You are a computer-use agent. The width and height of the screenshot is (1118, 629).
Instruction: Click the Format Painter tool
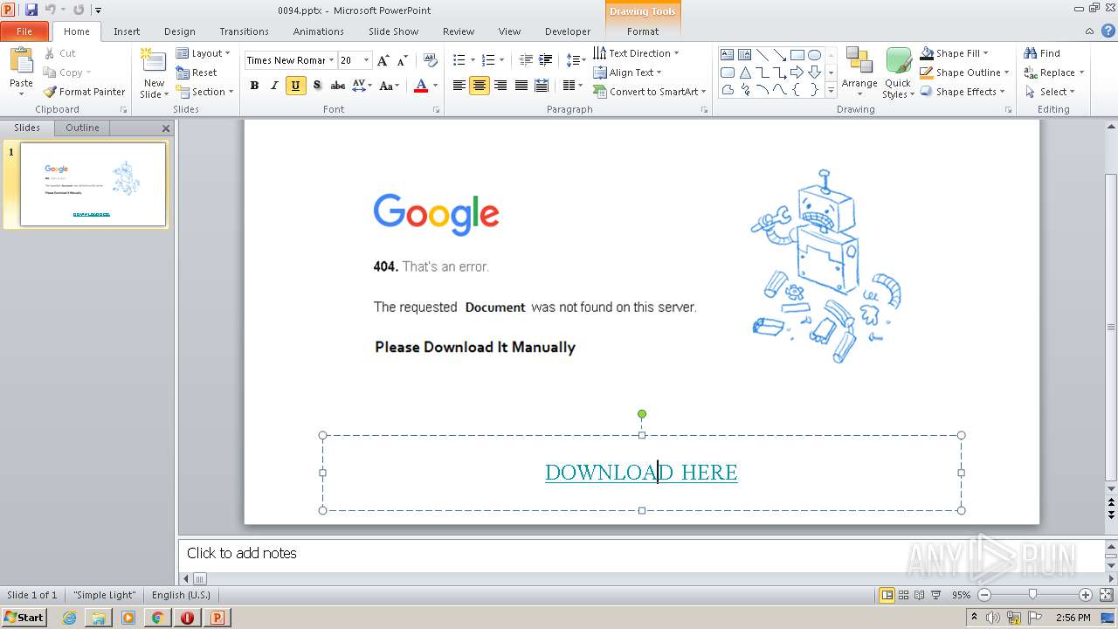pos(84,92)
